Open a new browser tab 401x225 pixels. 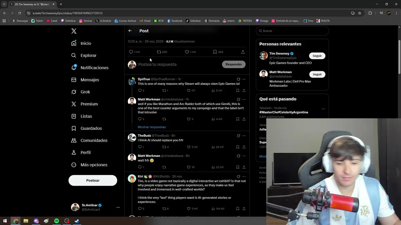[61, 4]
